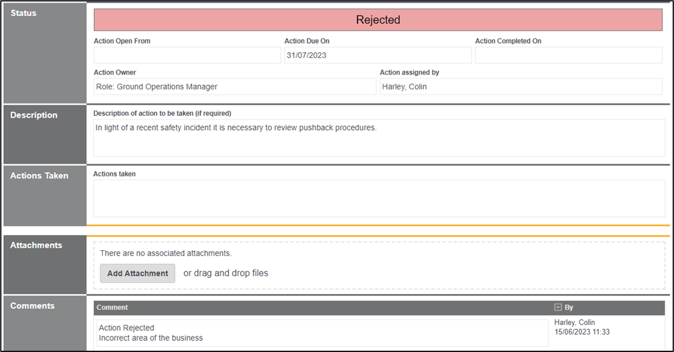Click into the Actions taken text box
The height and width of the screenshot is (352, 674).
379,198
